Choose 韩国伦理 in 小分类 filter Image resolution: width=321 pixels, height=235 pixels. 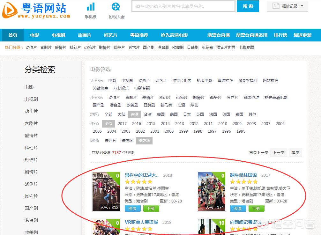(x=251, y=98)
